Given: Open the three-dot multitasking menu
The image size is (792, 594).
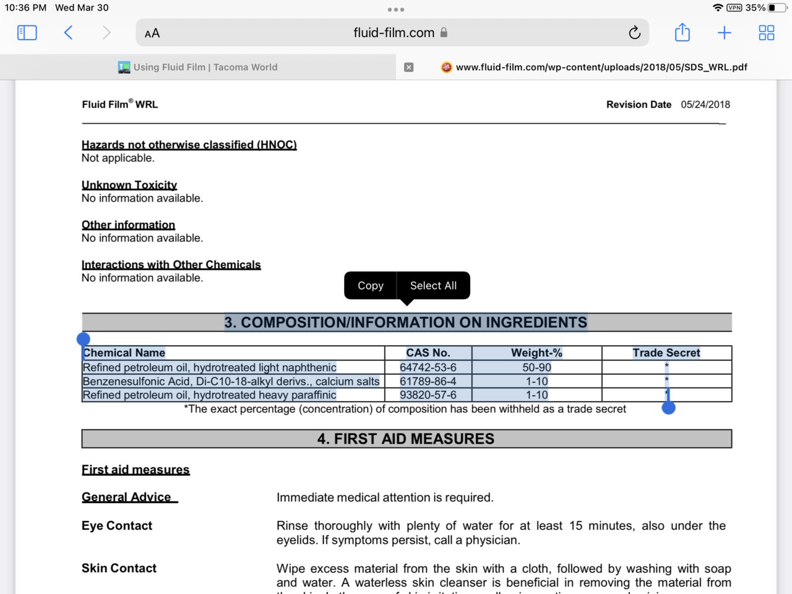Looking at the screenshot, I should [x=396, y=9].
